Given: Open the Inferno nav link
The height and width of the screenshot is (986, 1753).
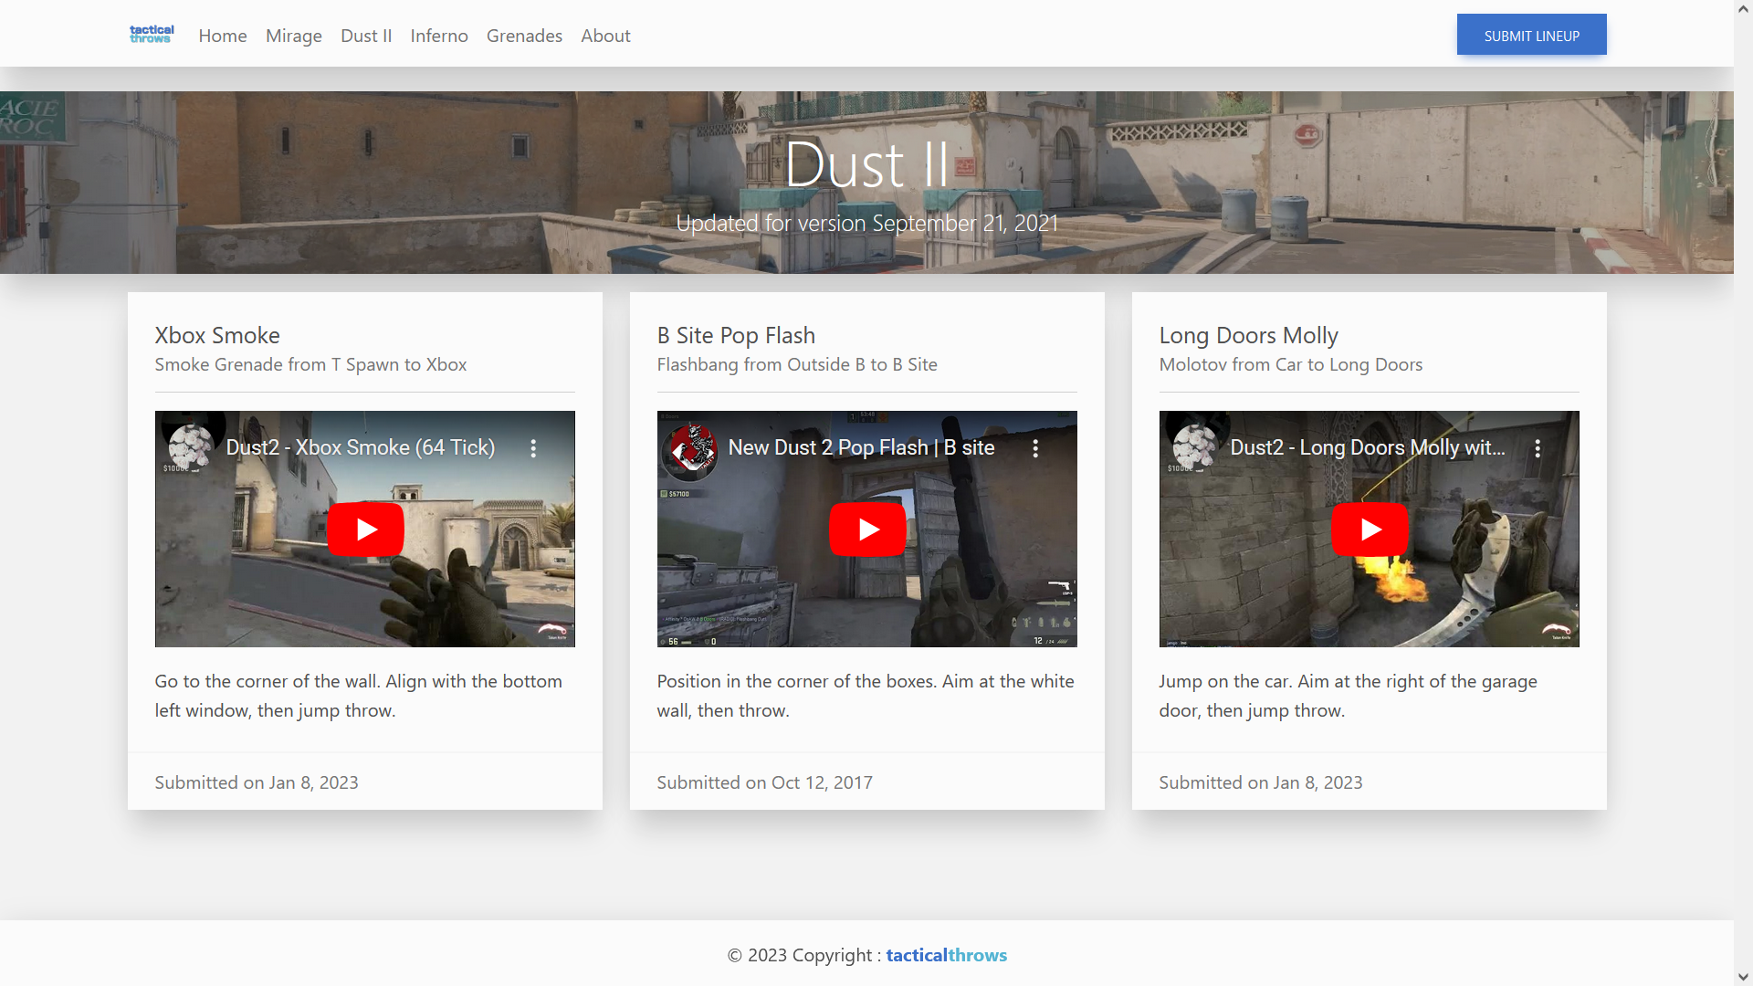Looking at the screenshot, I should (439, 36).
